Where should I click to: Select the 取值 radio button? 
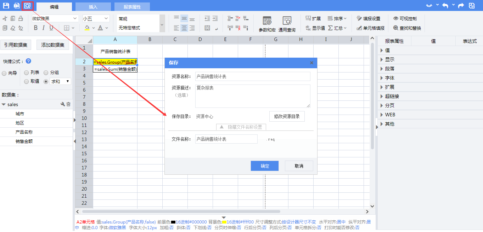pos(27,81)
